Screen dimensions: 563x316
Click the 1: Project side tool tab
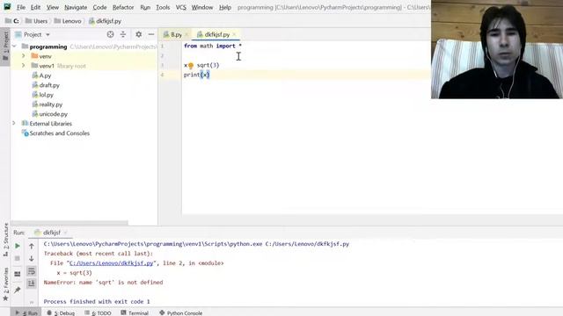pos(5,47)
